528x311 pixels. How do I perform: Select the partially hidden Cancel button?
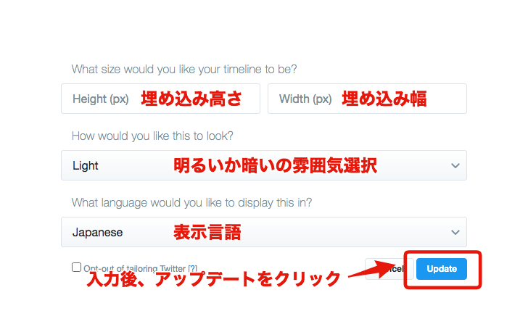(389, 269)
